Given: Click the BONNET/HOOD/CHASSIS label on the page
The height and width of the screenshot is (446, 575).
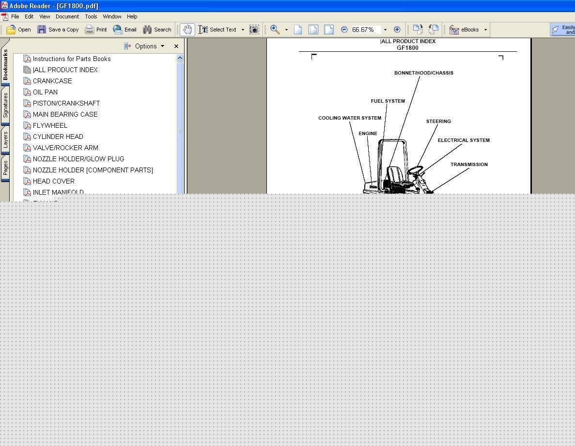Looking at the screenshot, I should click(424, 73).
